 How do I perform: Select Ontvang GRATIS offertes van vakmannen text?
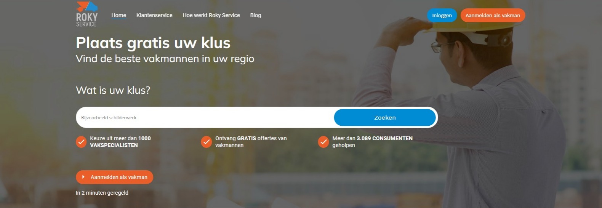[251, 142]
